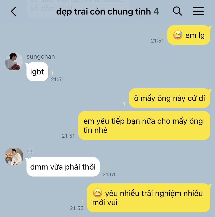The height and width of the screenshot is (217, 215).
Task: Tap the sweating smile emoji in first message
Action: (178, 35)
